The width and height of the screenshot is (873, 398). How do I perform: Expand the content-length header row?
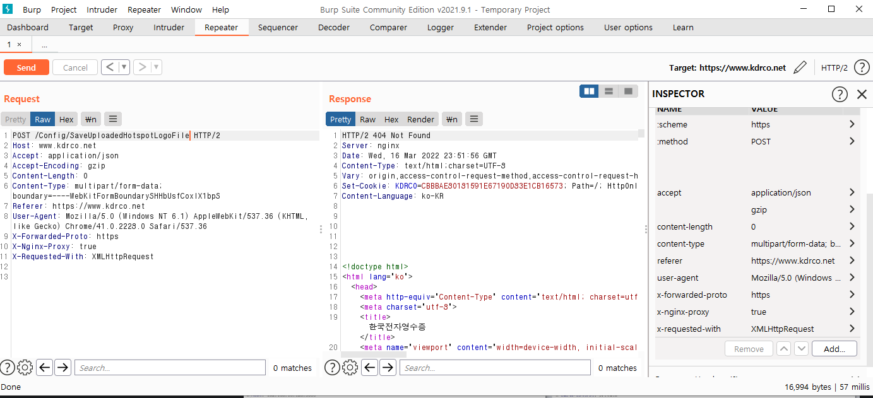[852, 226]
